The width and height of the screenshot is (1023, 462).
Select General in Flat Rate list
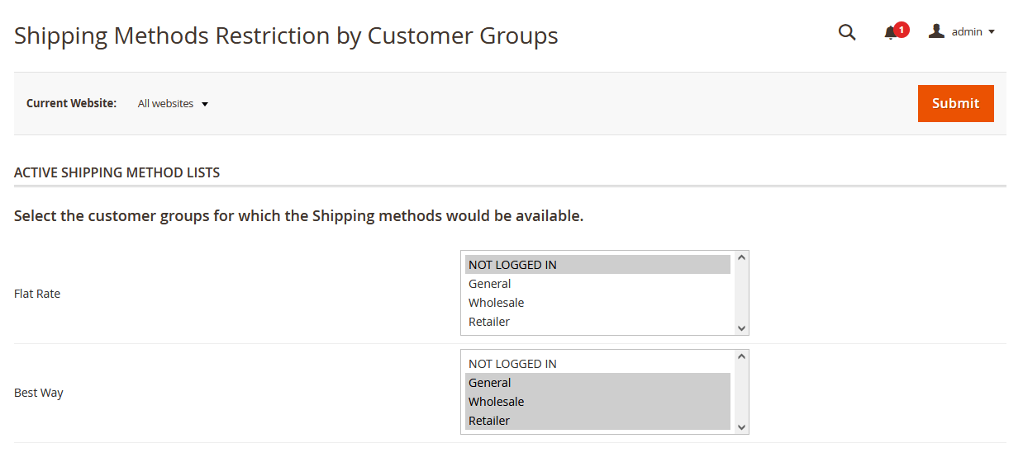[x=490, y=284]
